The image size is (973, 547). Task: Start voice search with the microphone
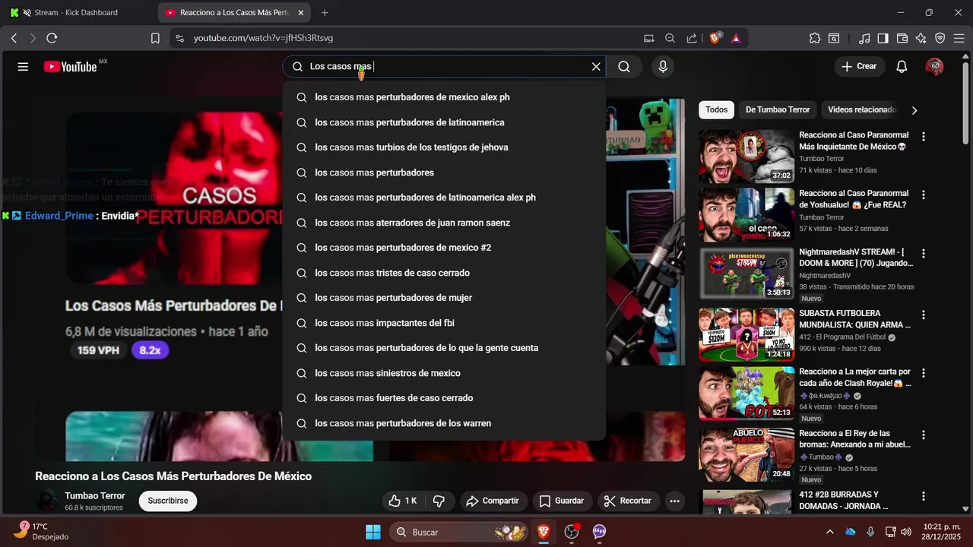point(663,67)
